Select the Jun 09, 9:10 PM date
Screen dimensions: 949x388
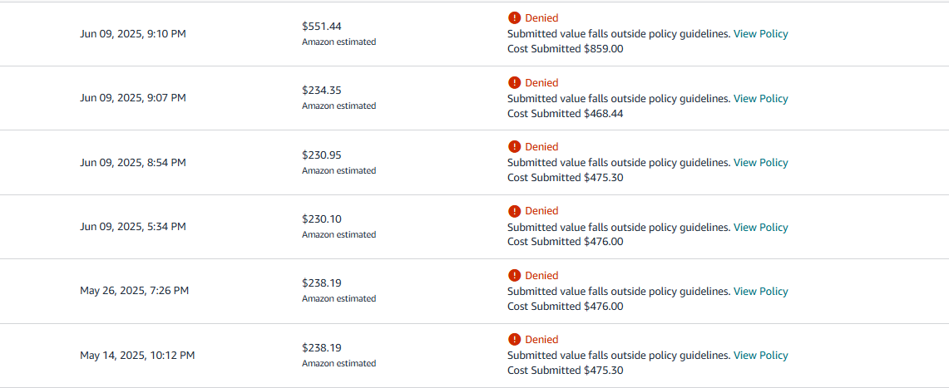point(132,34)
